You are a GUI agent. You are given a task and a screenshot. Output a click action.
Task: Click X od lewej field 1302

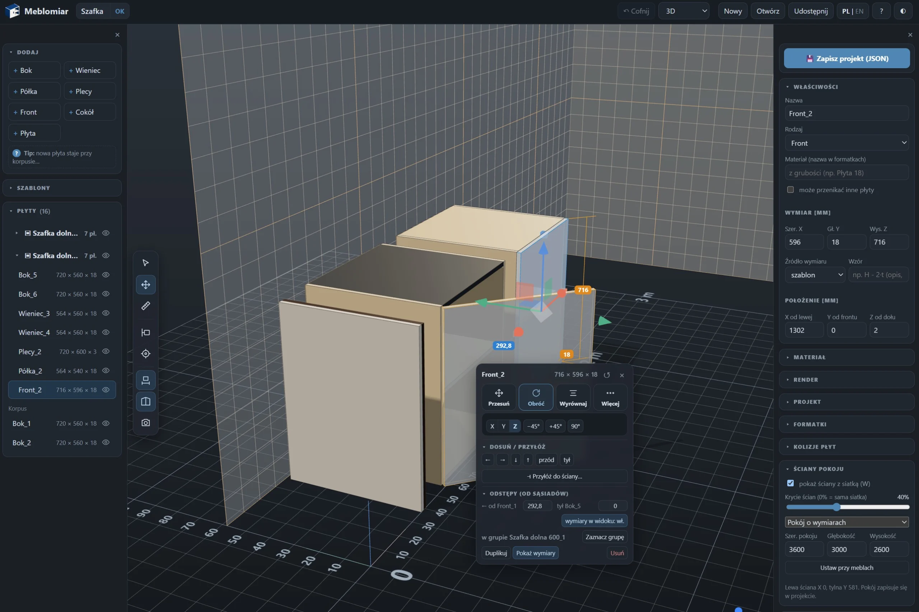[804, 330]
